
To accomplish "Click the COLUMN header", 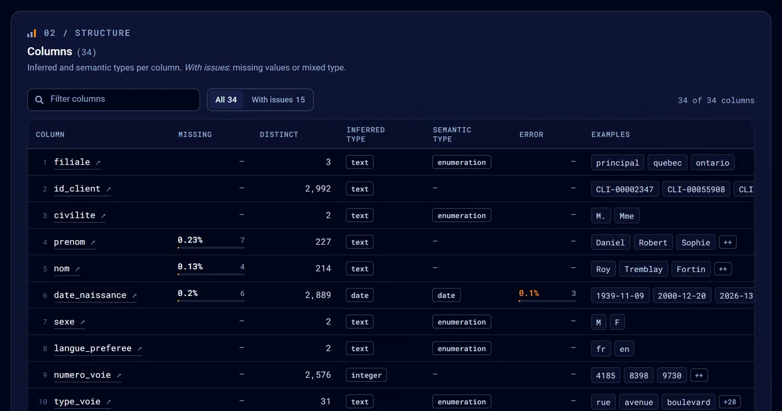I will click(x=50, y=134).
